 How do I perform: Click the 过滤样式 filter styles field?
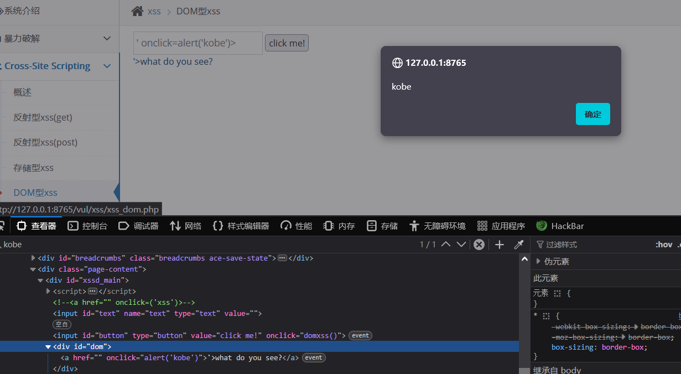(592, 245)
